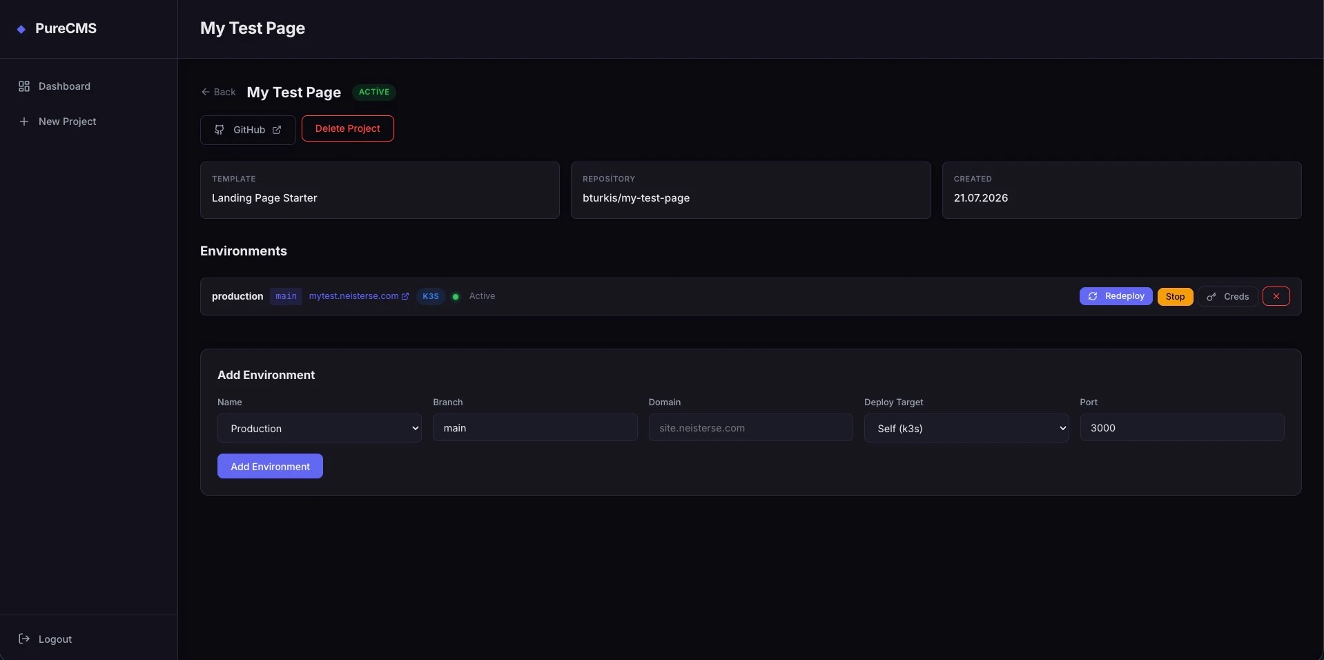Click the CREATED card label
This screenshot has width=1324, height=660.
973,179
